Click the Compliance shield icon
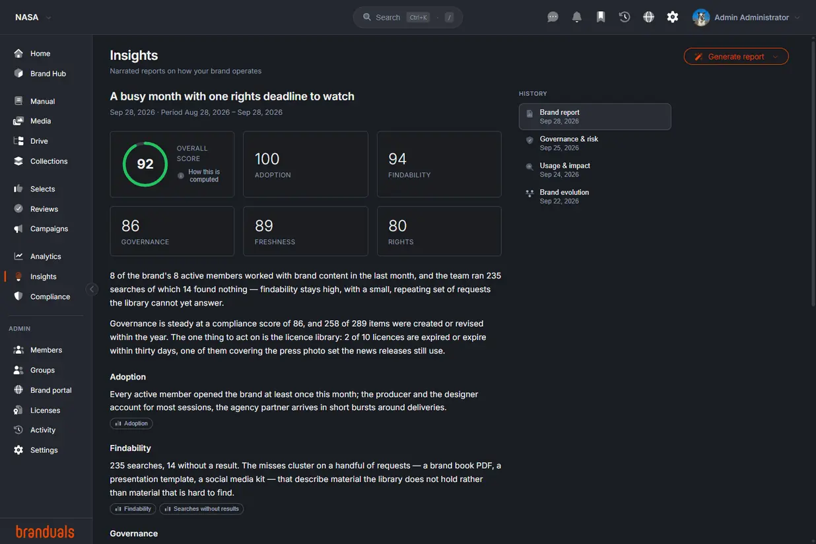 [18, 296]
